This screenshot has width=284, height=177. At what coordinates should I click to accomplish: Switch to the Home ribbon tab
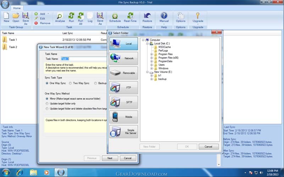coord(17,8)
